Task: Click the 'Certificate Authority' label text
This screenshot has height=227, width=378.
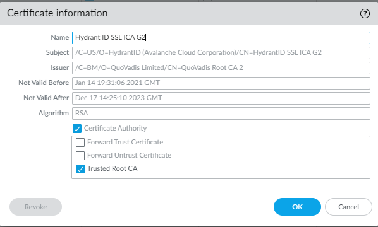Action: (115, 128)
